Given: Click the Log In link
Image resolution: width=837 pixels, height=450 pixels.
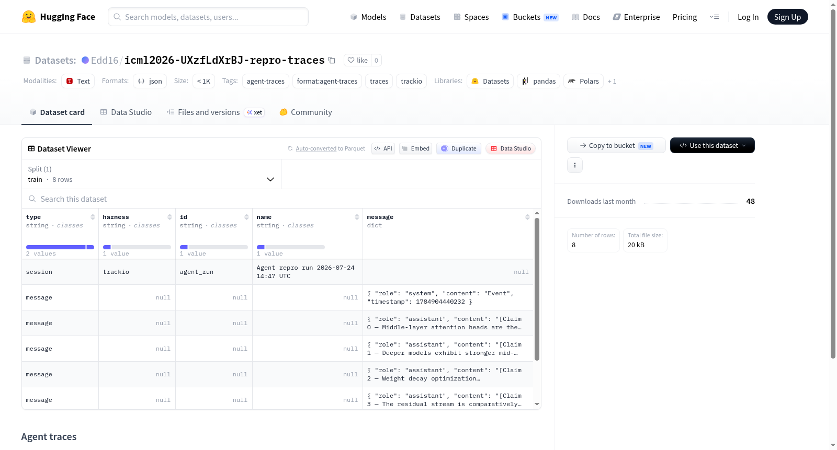Looking at the screenshot, I should (x=748, y=17).
